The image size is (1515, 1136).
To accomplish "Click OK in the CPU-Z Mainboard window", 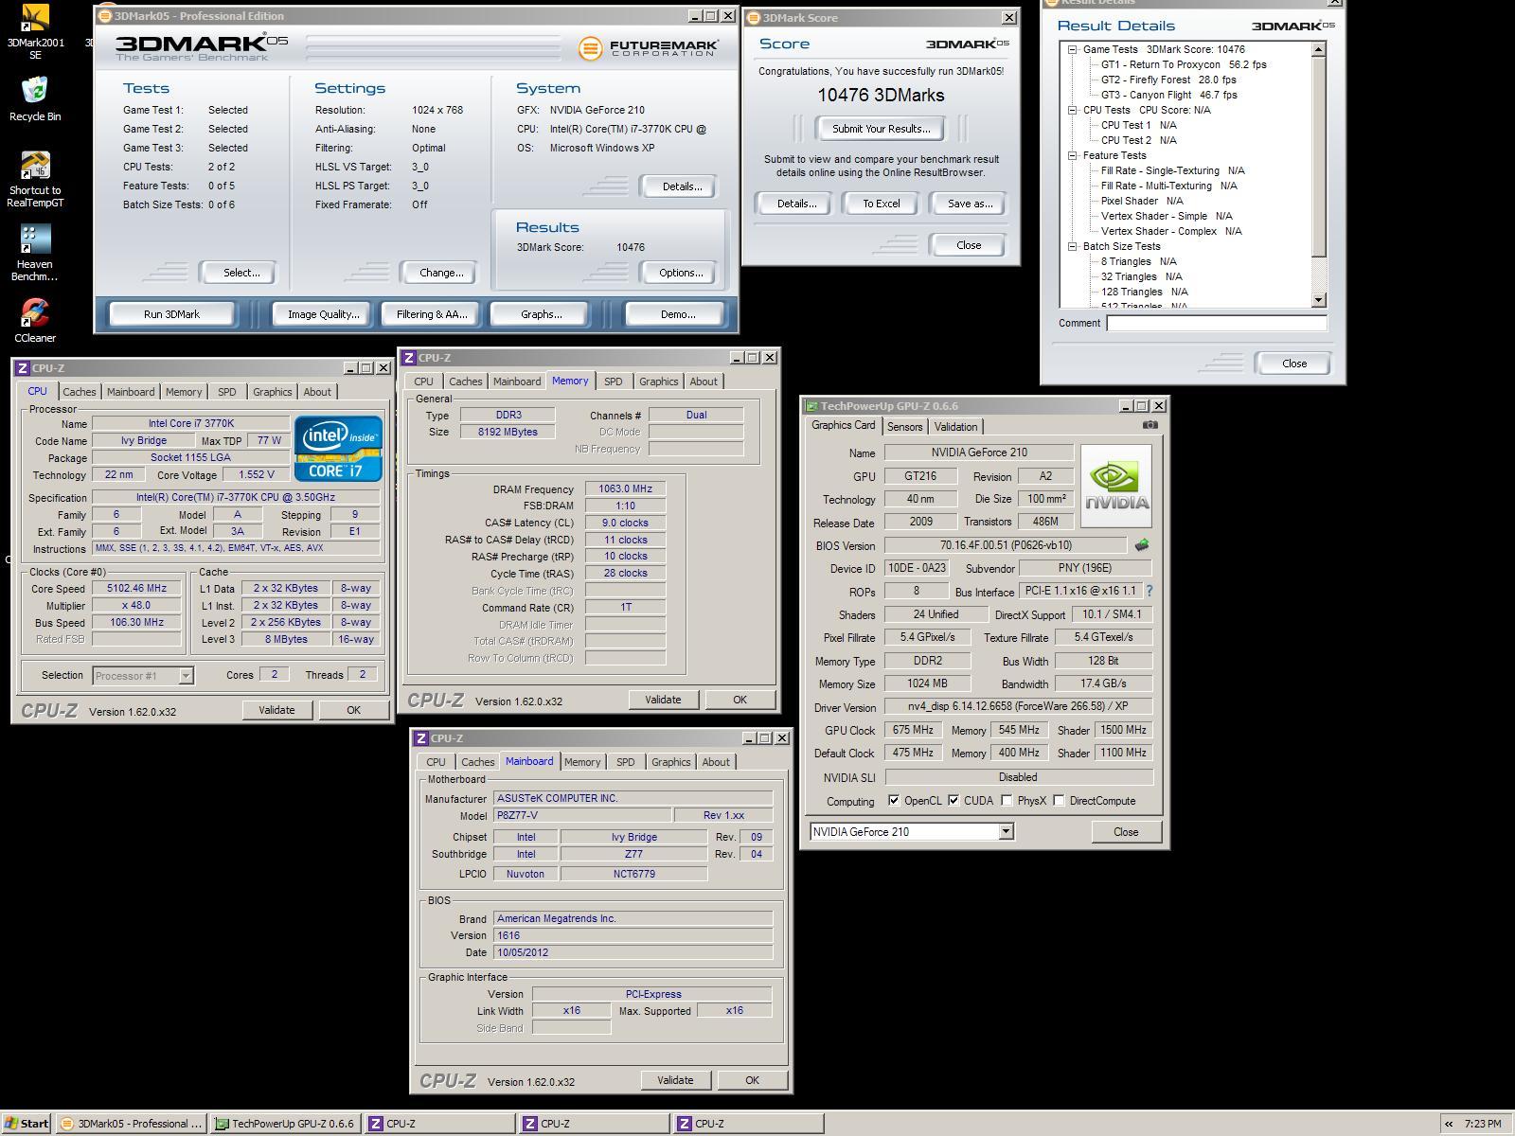I will click(752, 1080).
